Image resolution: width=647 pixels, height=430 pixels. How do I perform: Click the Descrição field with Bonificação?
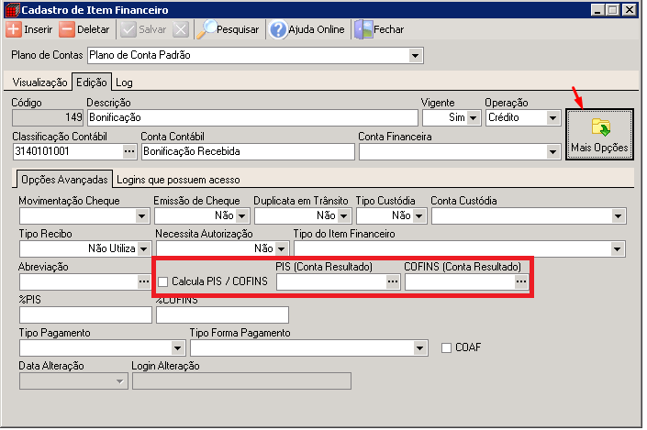[x=253, y=118]
